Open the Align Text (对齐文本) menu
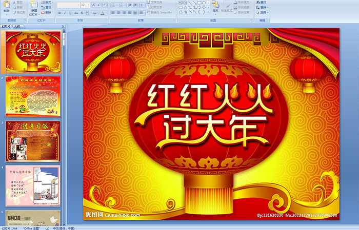Viewport: 359px width, 230px height. pyautogui.click(x=156, y=7)
